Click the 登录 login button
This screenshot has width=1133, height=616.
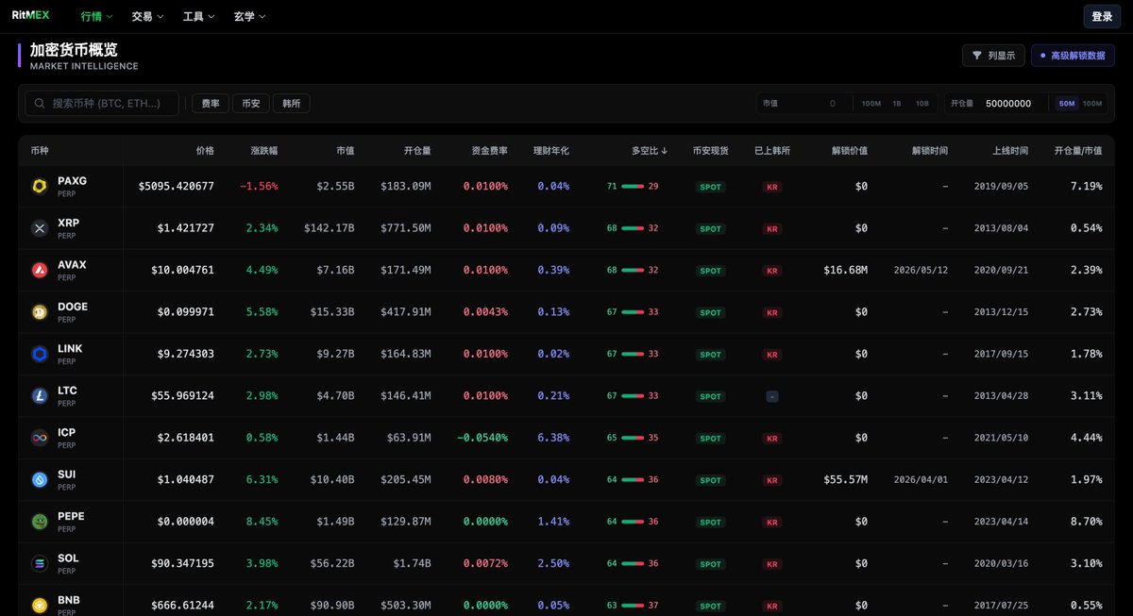pos(1102,17)
